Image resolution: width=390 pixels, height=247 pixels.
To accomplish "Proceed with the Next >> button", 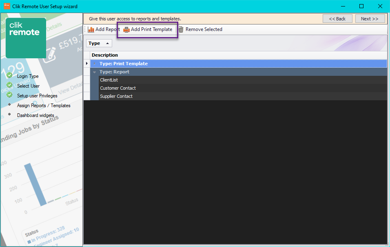I will (x=370, y=19).
